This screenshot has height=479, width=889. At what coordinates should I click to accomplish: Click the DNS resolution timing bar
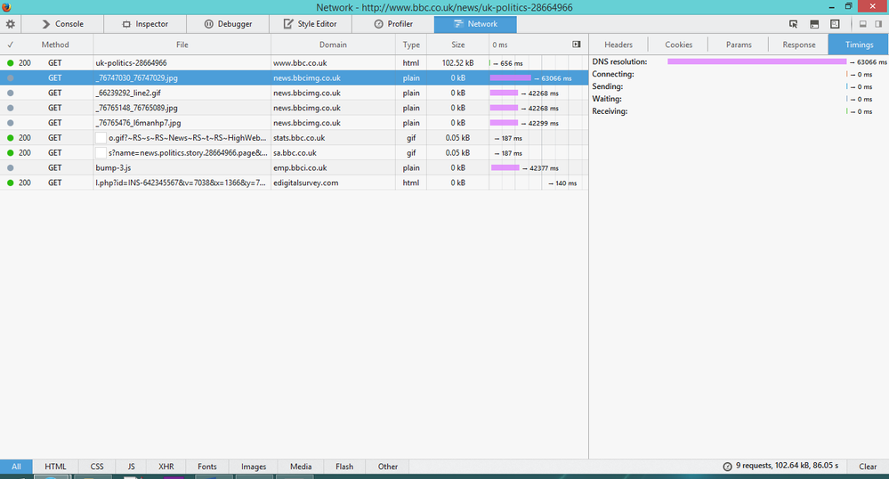click(757, 61)
